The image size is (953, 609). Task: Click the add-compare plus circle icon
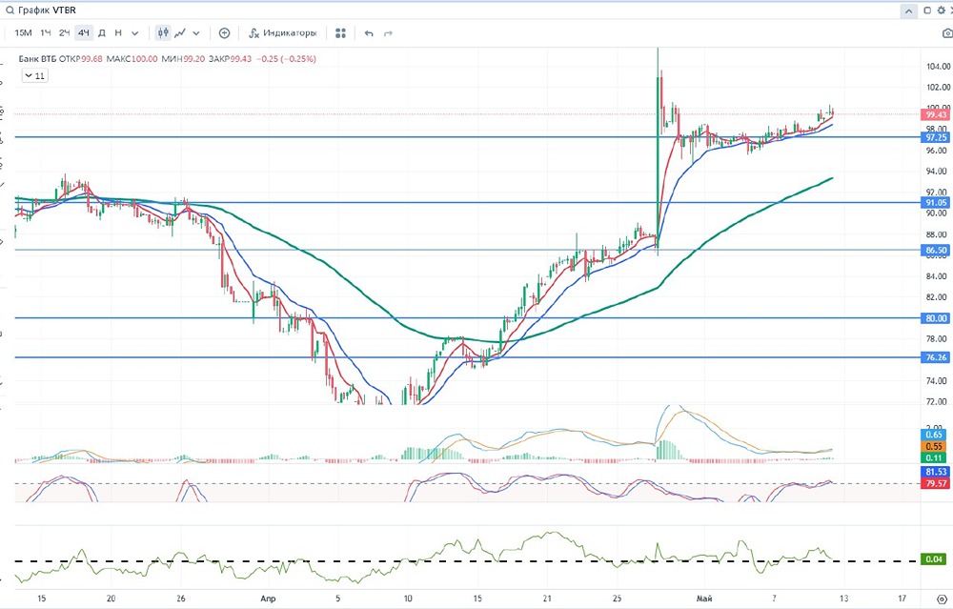(x=224, y=33)
